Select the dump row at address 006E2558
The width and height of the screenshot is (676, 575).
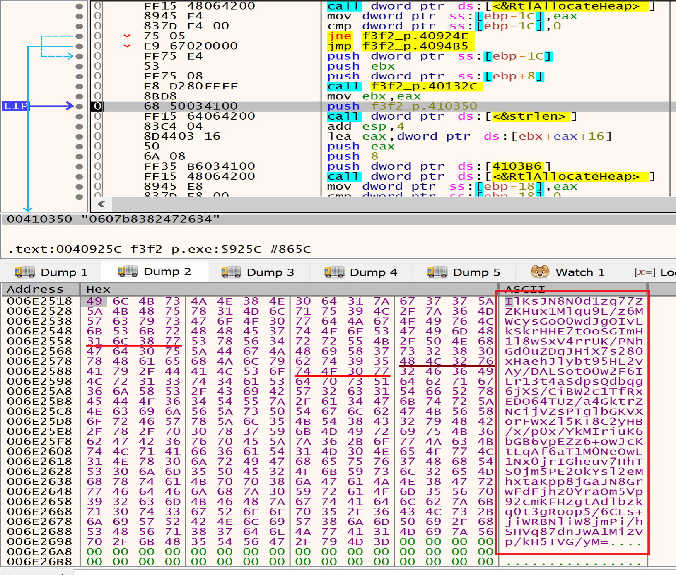[39, 341]
